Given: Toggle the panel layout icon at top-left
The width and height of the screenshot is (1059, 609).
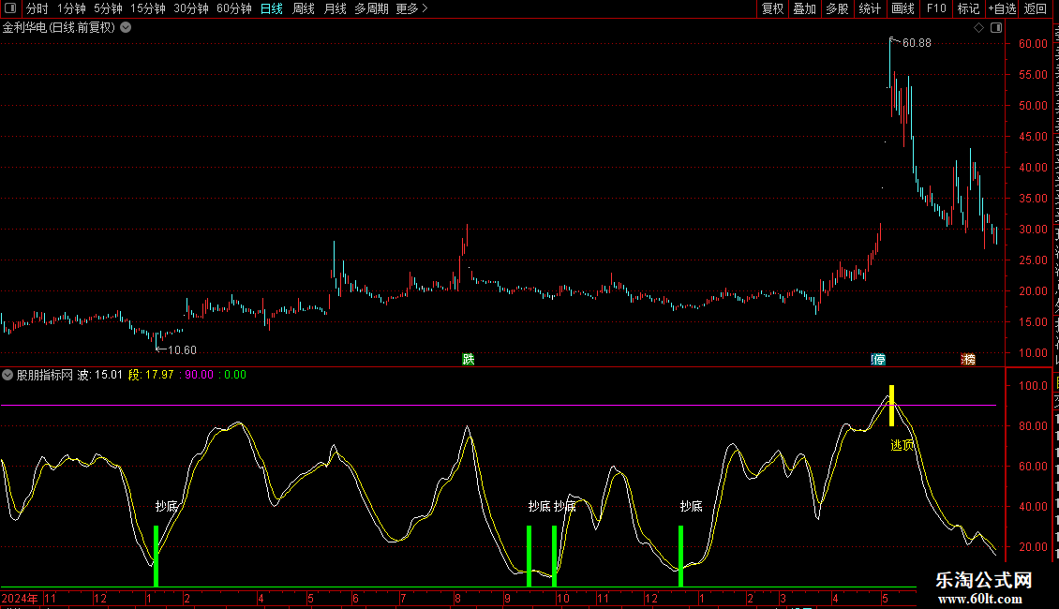Looking at the screenshot, I should click(10, 8).
